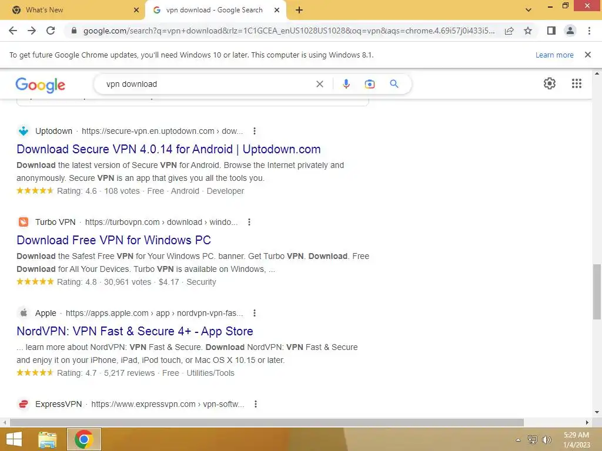This screenshot has width=602, height=451.
Task: Open Google quick settings gear
Action: coord(550,83)
